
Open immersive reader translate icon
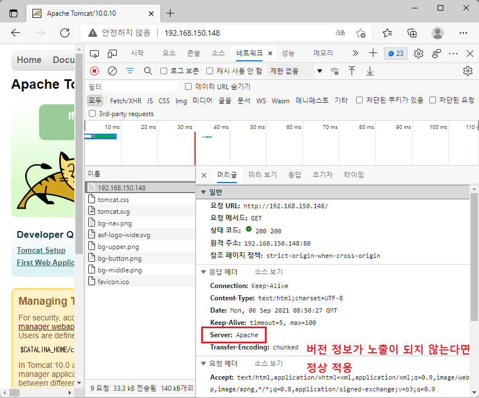(340, 32)
